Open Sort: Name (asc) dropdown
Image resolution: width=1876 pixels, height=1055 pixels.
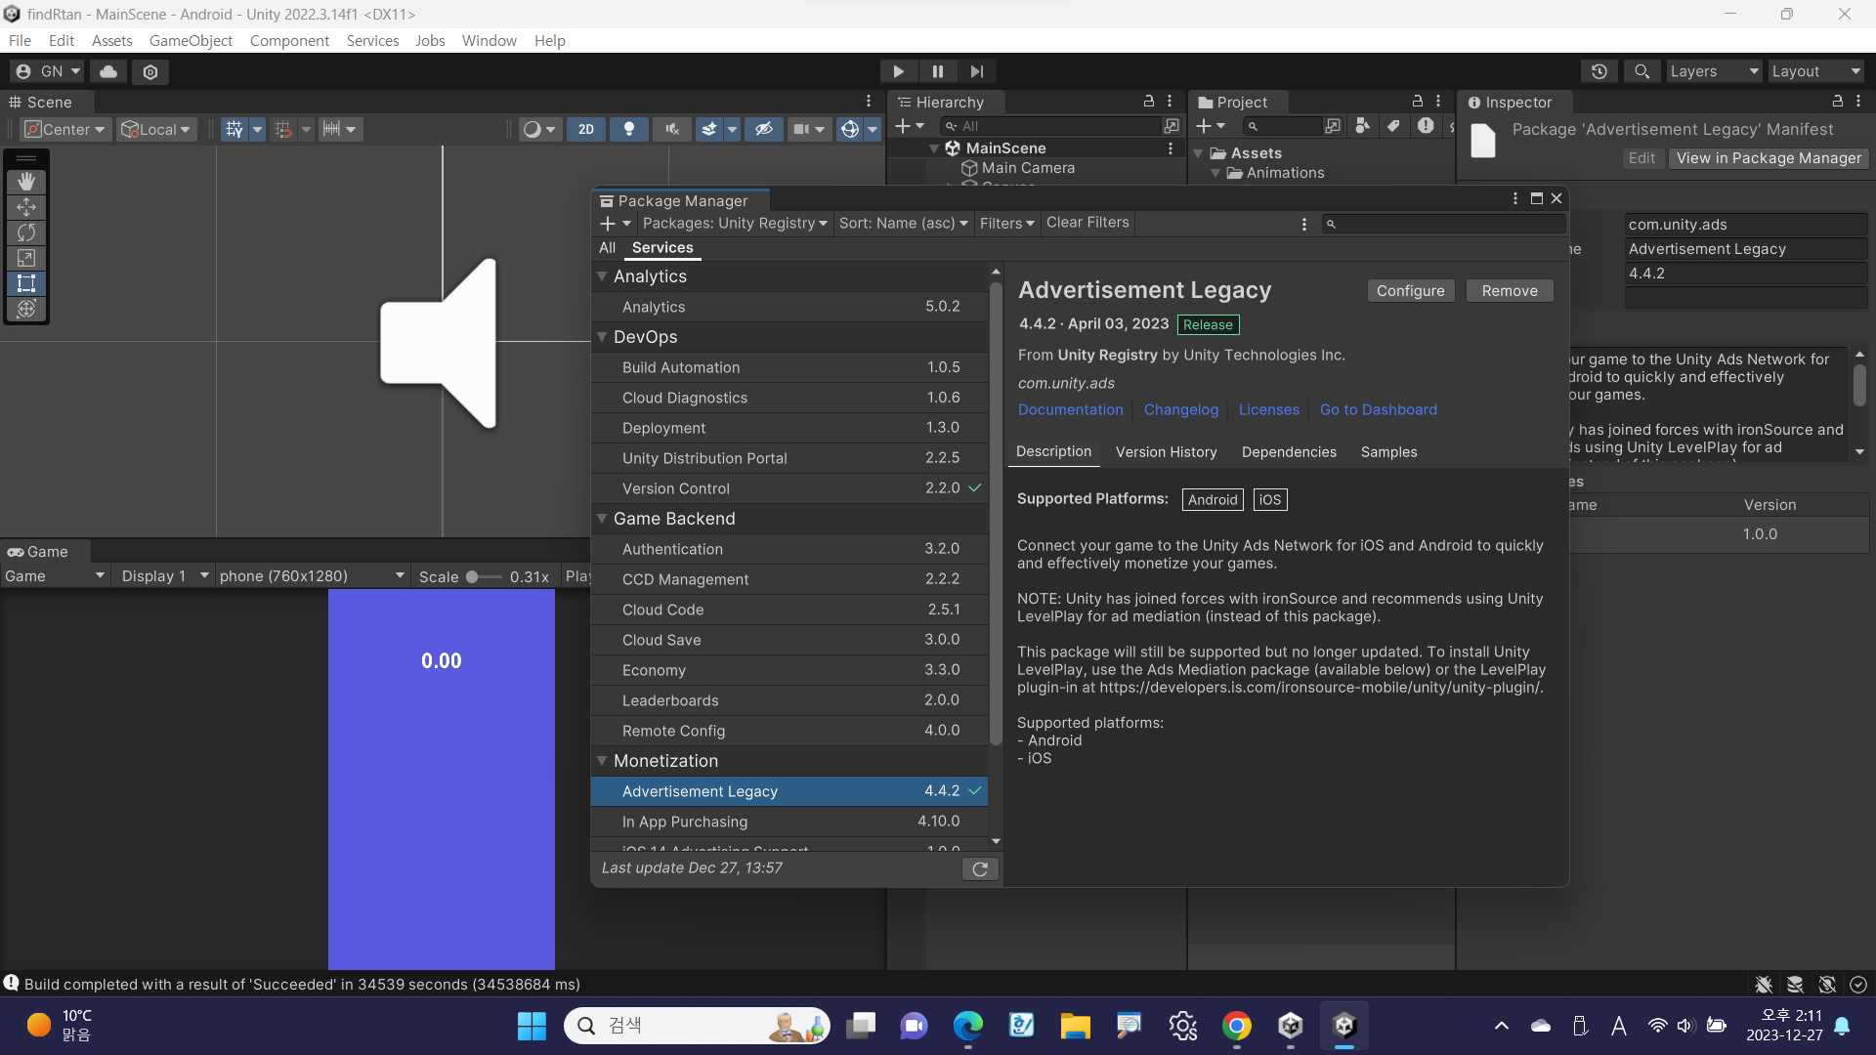coord(904,224)
